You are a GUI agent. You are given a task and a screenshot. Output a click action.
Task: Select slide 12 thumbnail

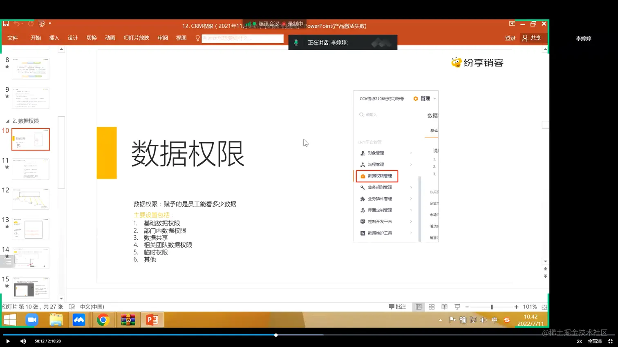(31, 199)
